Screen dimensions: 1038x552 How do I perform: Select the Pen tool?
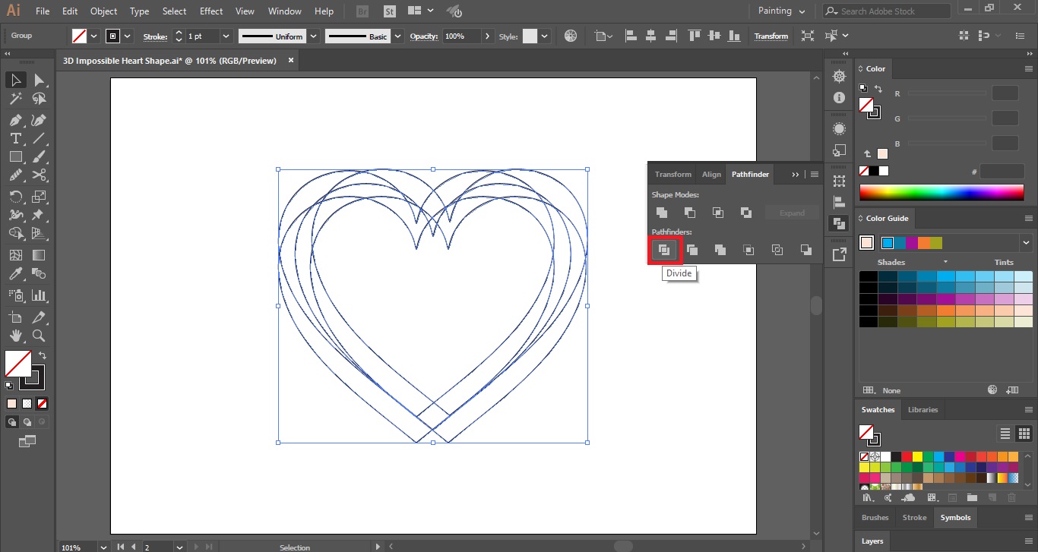pos(15,119)
